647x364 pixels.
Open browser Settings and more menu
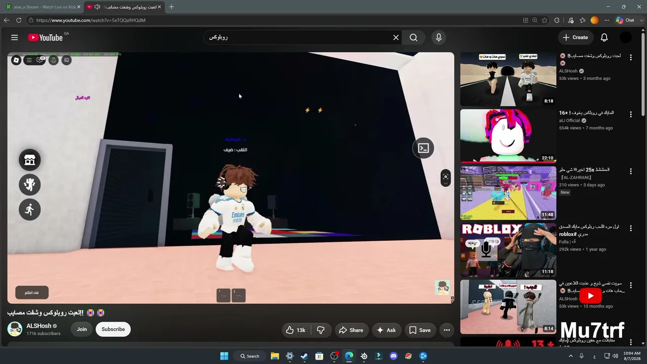(607, 20)
